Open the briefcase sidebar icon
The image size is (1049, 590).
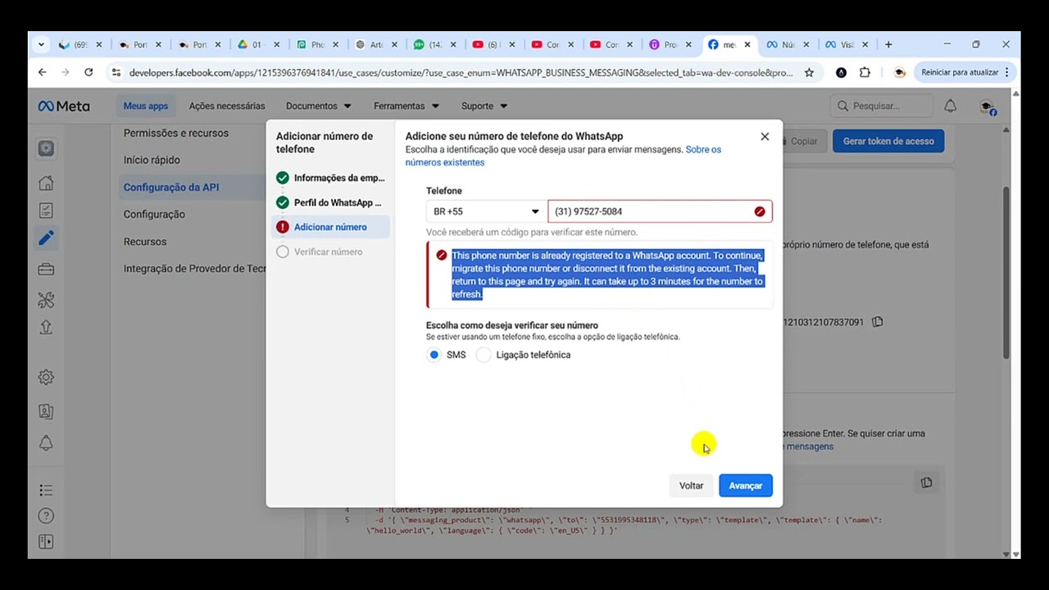point(46,269)
